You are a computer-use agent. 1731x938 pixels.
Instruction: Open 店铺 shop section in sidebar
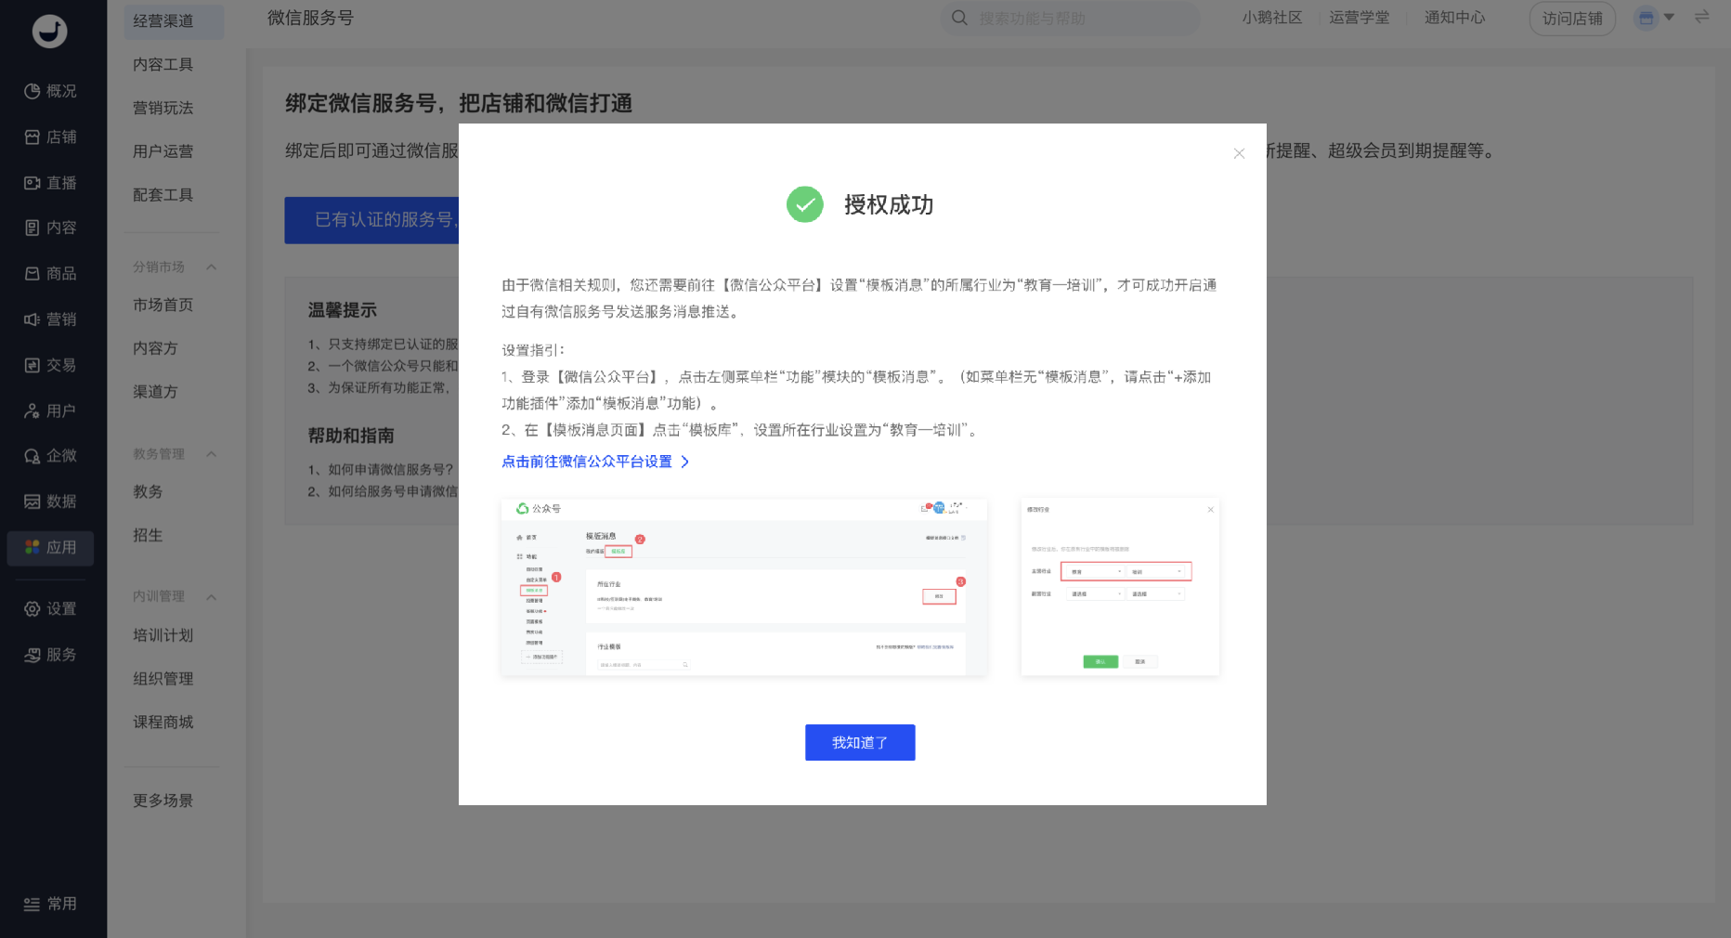[51, 137]
